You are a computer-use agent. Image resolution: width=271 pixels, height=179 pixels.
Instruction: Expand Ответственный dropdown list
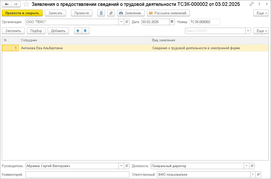pyautogui.click(x=253, y=174)
